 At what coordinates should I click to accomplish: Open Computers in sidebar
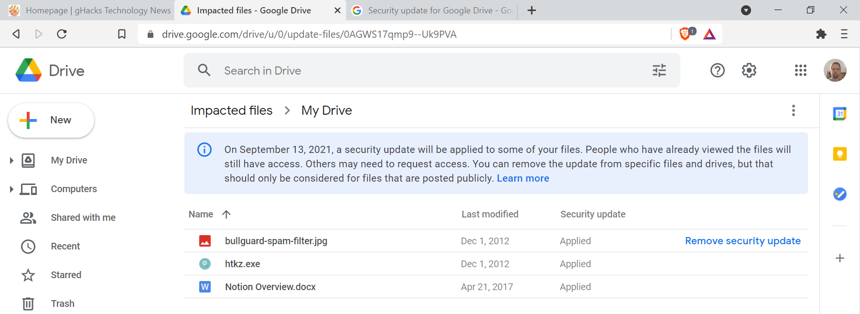(74, 189)
